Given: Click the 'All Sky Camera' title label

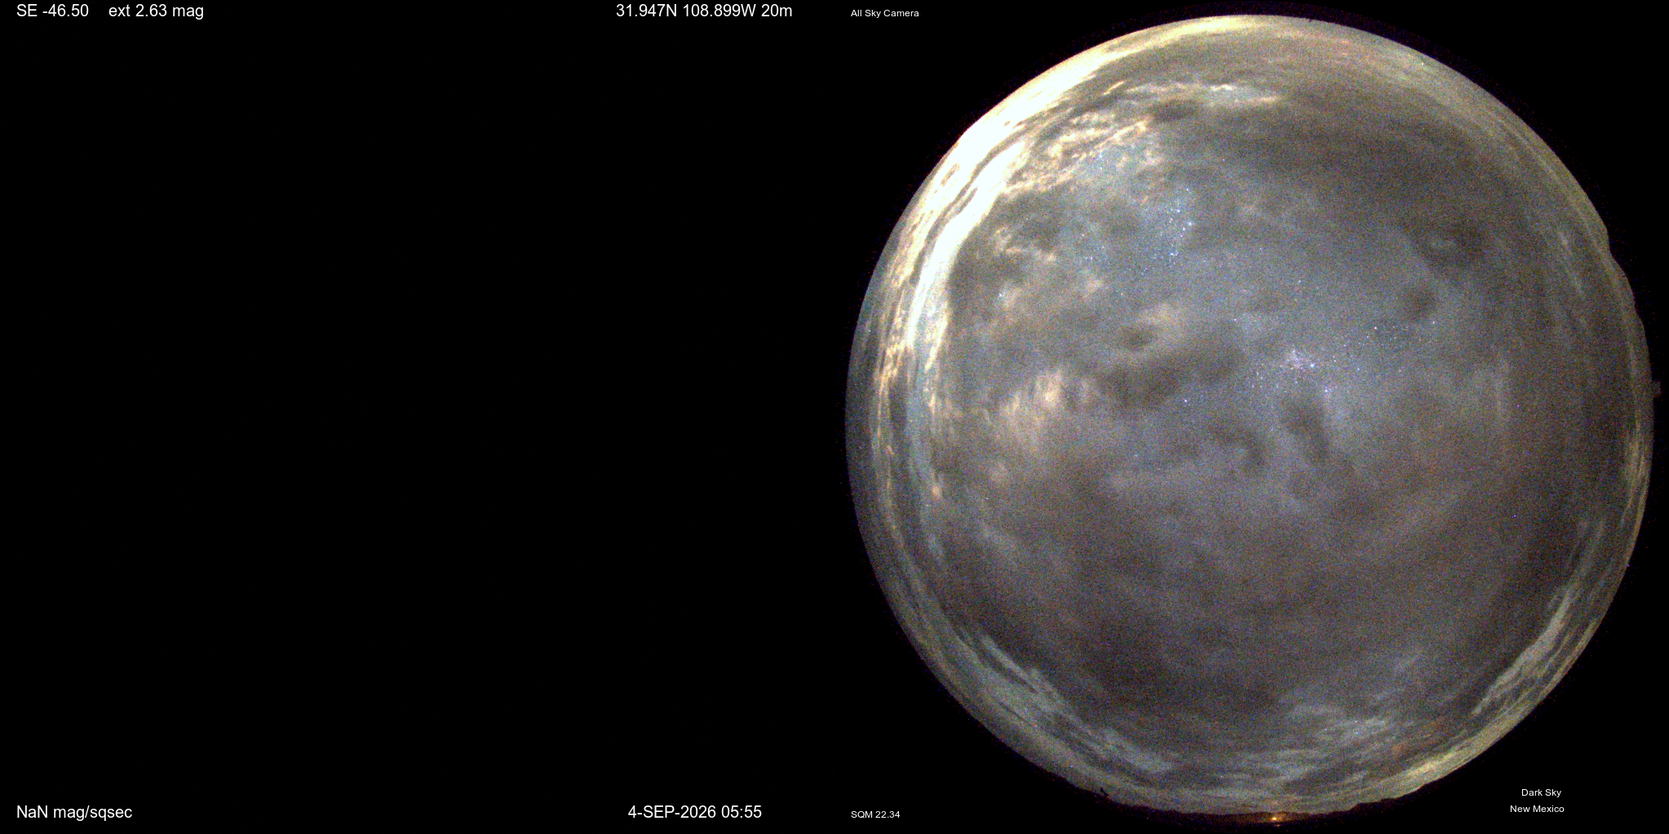Looking at the screenshot, I should [884, 13].
